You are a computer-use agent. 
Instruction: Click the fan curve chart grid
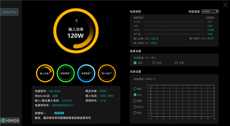point(183,101)
